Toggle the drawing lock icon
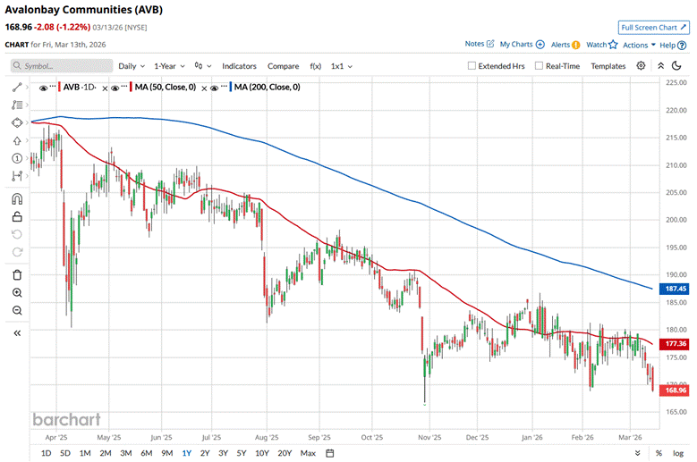Screen dimensions: 697x462 (x=17, y=216)
